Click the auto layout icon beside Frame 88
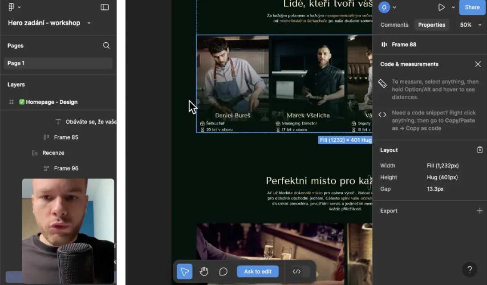 (x=384, y=45)
